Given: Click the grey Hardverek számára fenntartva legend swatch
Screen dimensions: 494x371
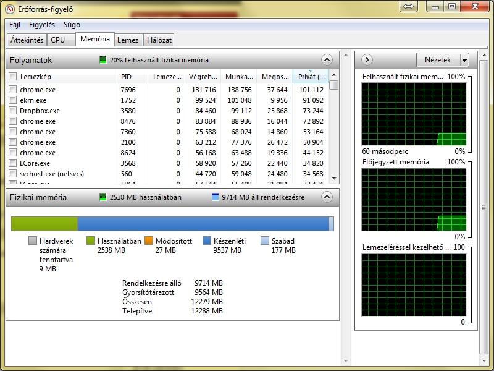Looking at the screenshot, I should pyautogui.click(x=33, y=241).
